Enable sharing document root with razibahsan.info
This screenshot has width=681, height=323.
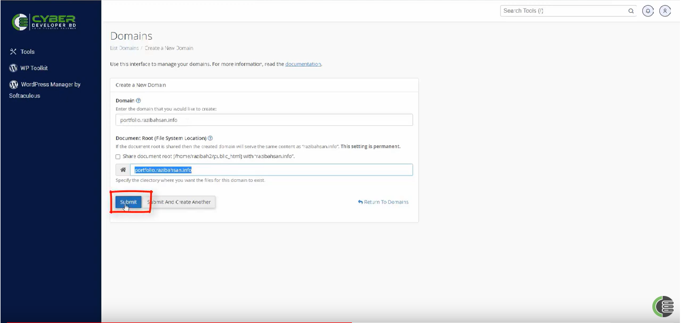click(117, 156)
